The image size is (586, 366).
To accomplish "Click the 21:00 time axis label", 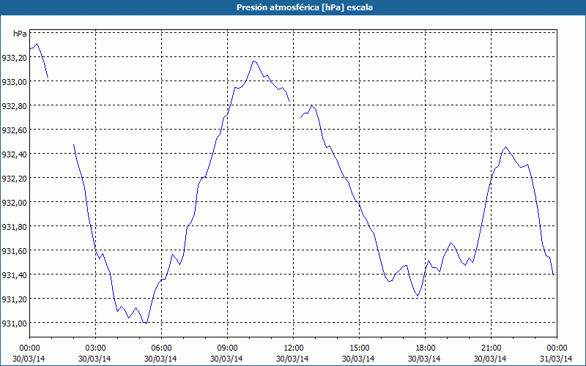I will point(491,348).
